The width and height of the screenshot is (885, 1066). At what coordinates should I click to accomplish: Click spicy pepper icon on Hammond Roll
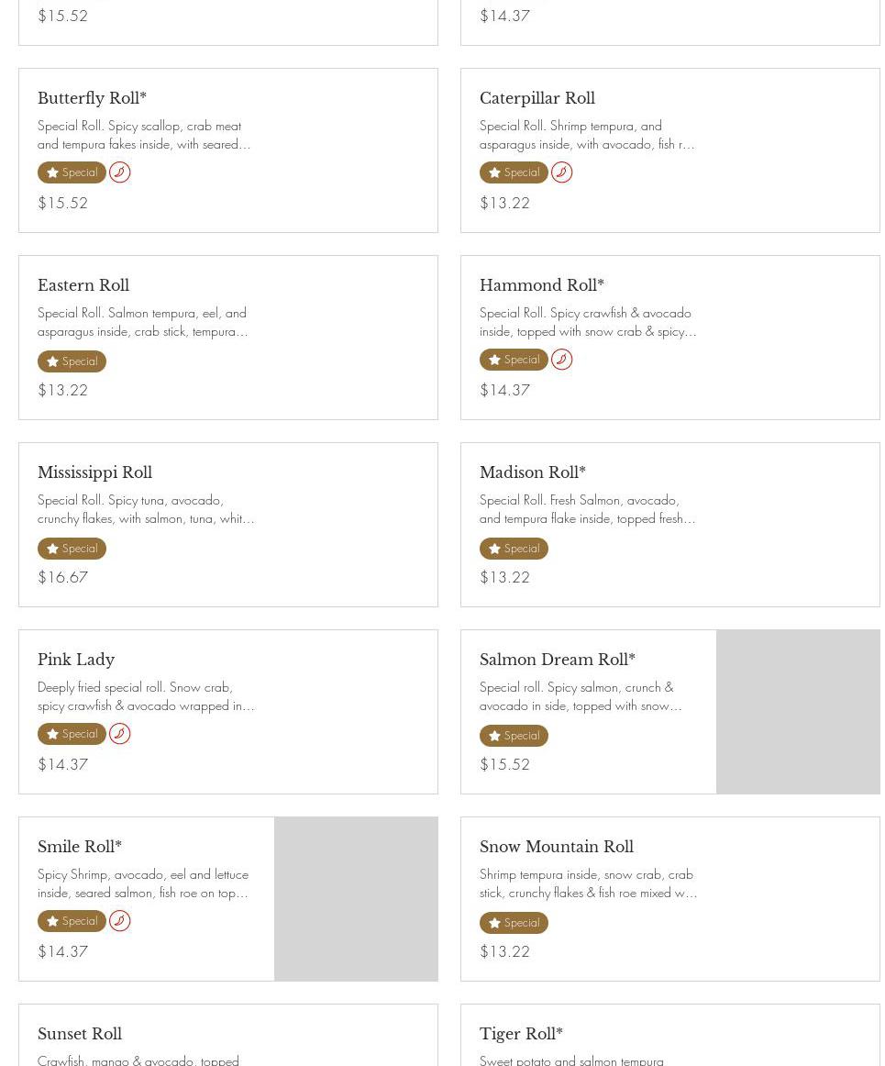(x=562, y=360)
